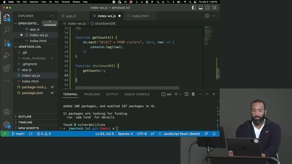Toggle secondary side bar layout icon
292x164 pixels.
coord(208,8)
